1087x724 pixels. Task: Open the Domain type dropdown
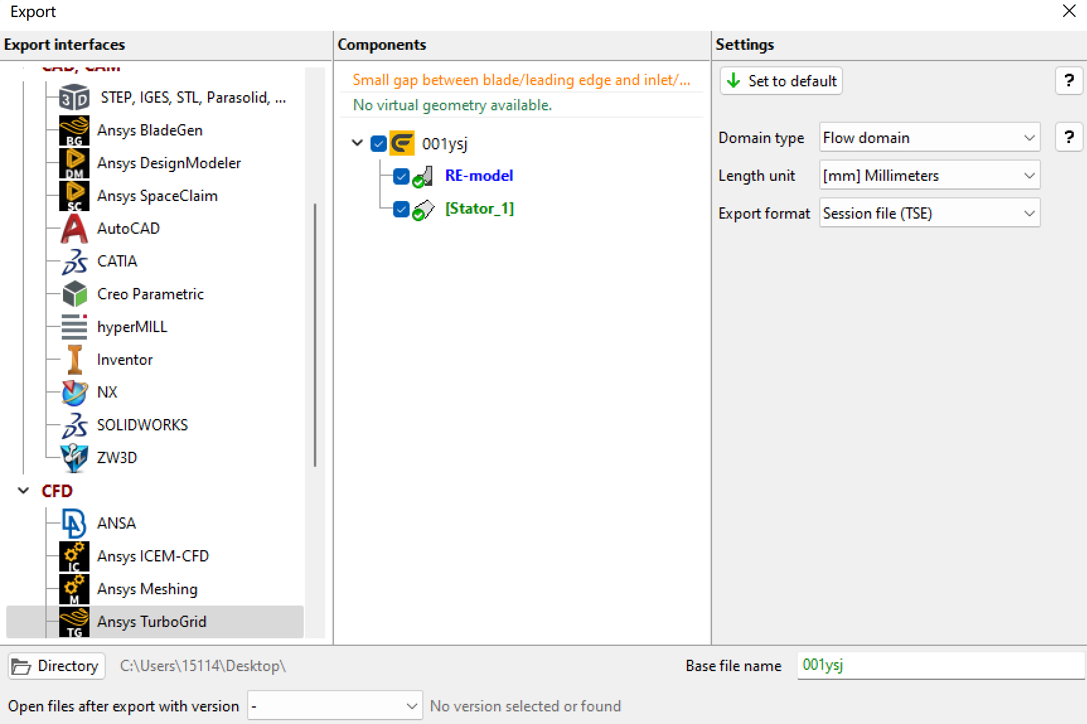coord(929,137)
